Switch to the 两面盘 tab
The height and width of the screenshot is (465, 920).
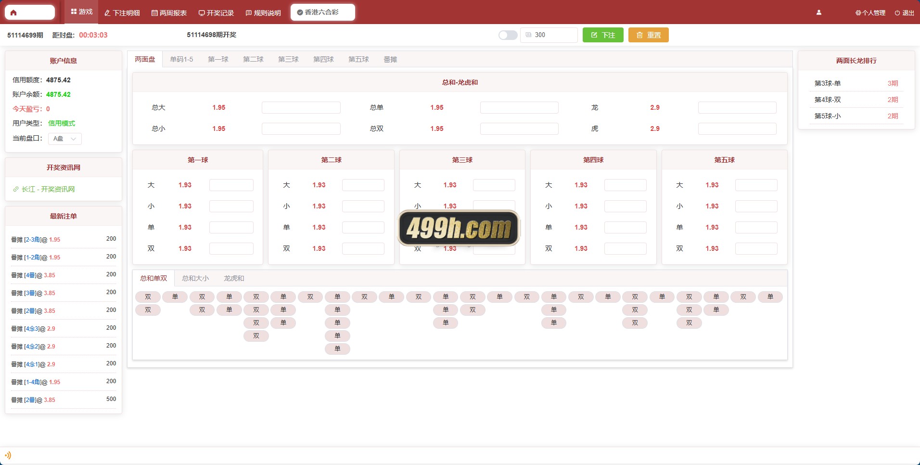click(x=145, y=59)
